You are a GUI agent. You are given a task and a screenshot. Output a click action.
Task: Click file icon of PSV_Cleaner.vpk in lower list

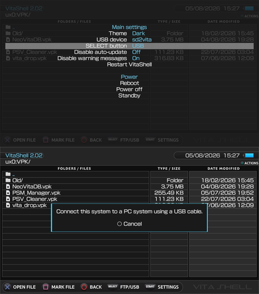pyautogui.click(x=8, y=199)
